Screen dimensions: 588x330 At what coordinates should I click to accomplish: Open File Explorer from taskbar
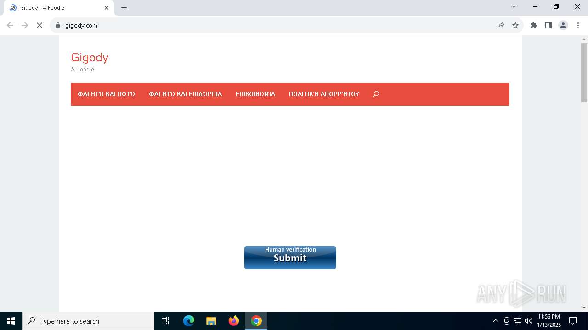point(211,321)
